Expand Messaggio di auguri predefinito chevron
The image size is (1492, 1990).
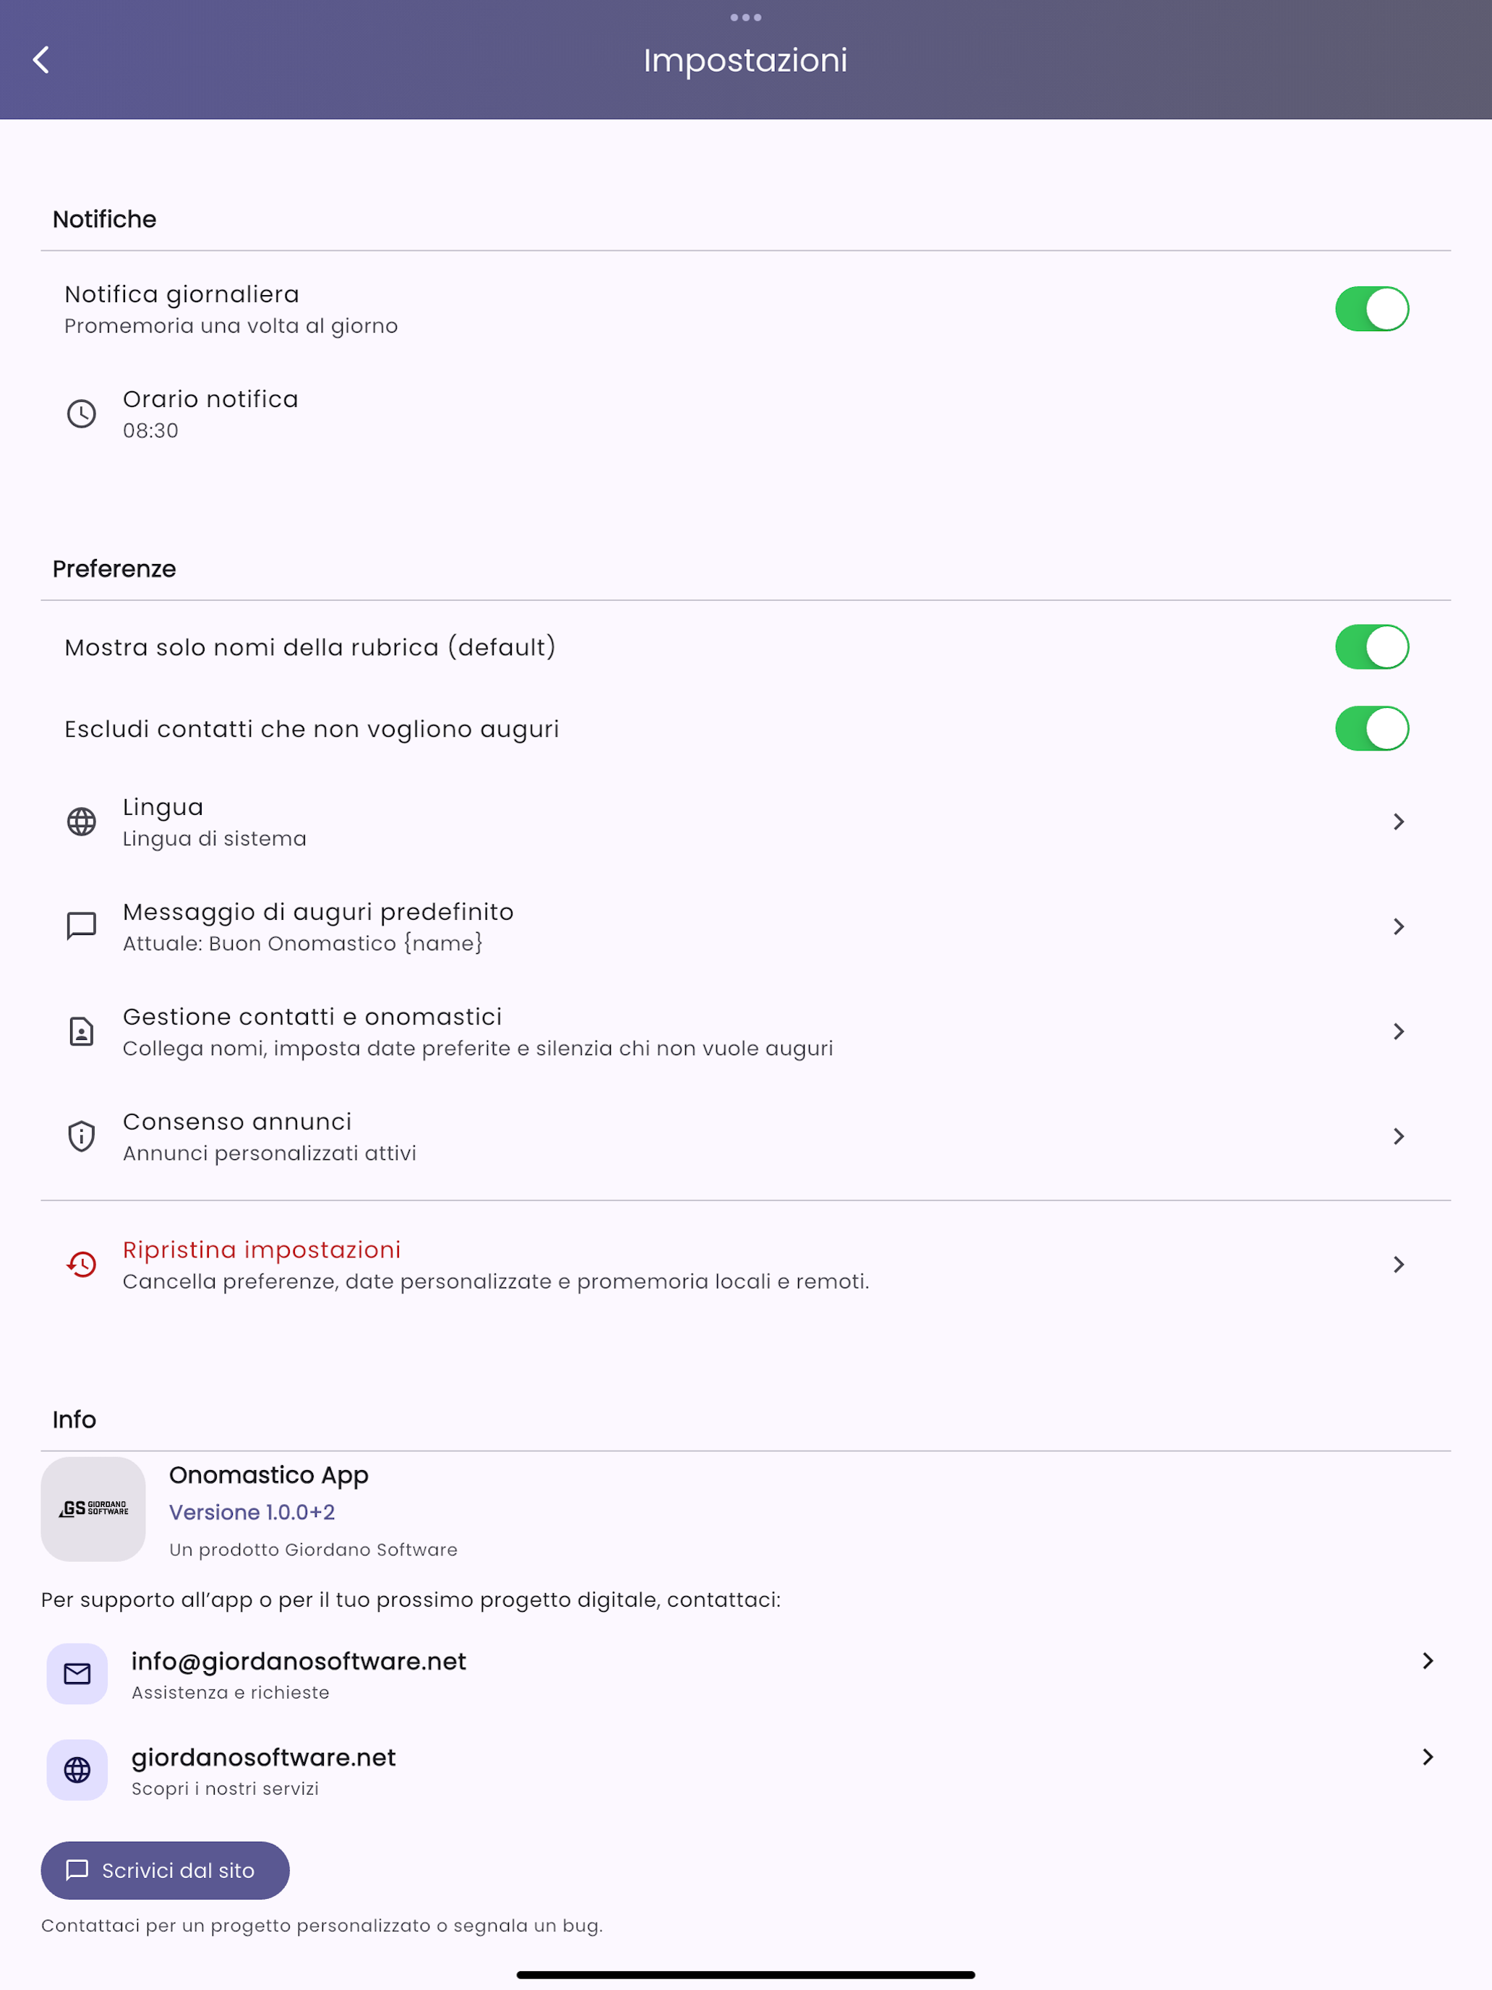coord(1399,926)
